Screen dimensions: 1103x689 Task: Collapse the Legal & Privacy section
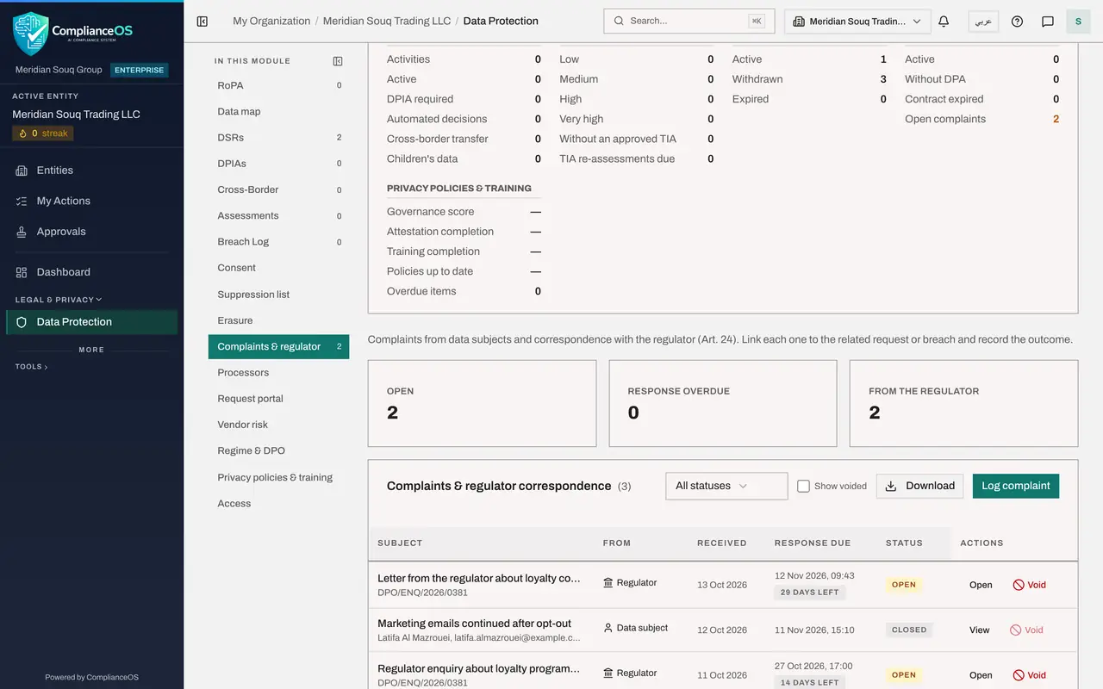pyautogui.click(x=59, y=300)
